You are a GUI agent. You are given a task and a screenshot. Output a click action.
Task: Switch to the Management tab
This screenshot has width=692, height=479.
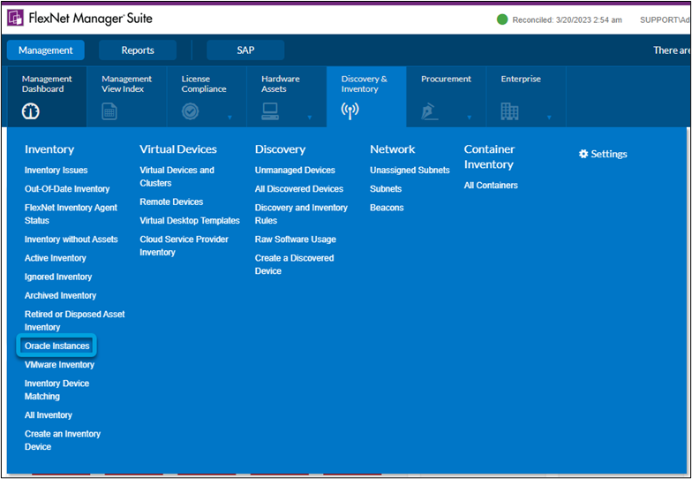(x=46, y=50)
